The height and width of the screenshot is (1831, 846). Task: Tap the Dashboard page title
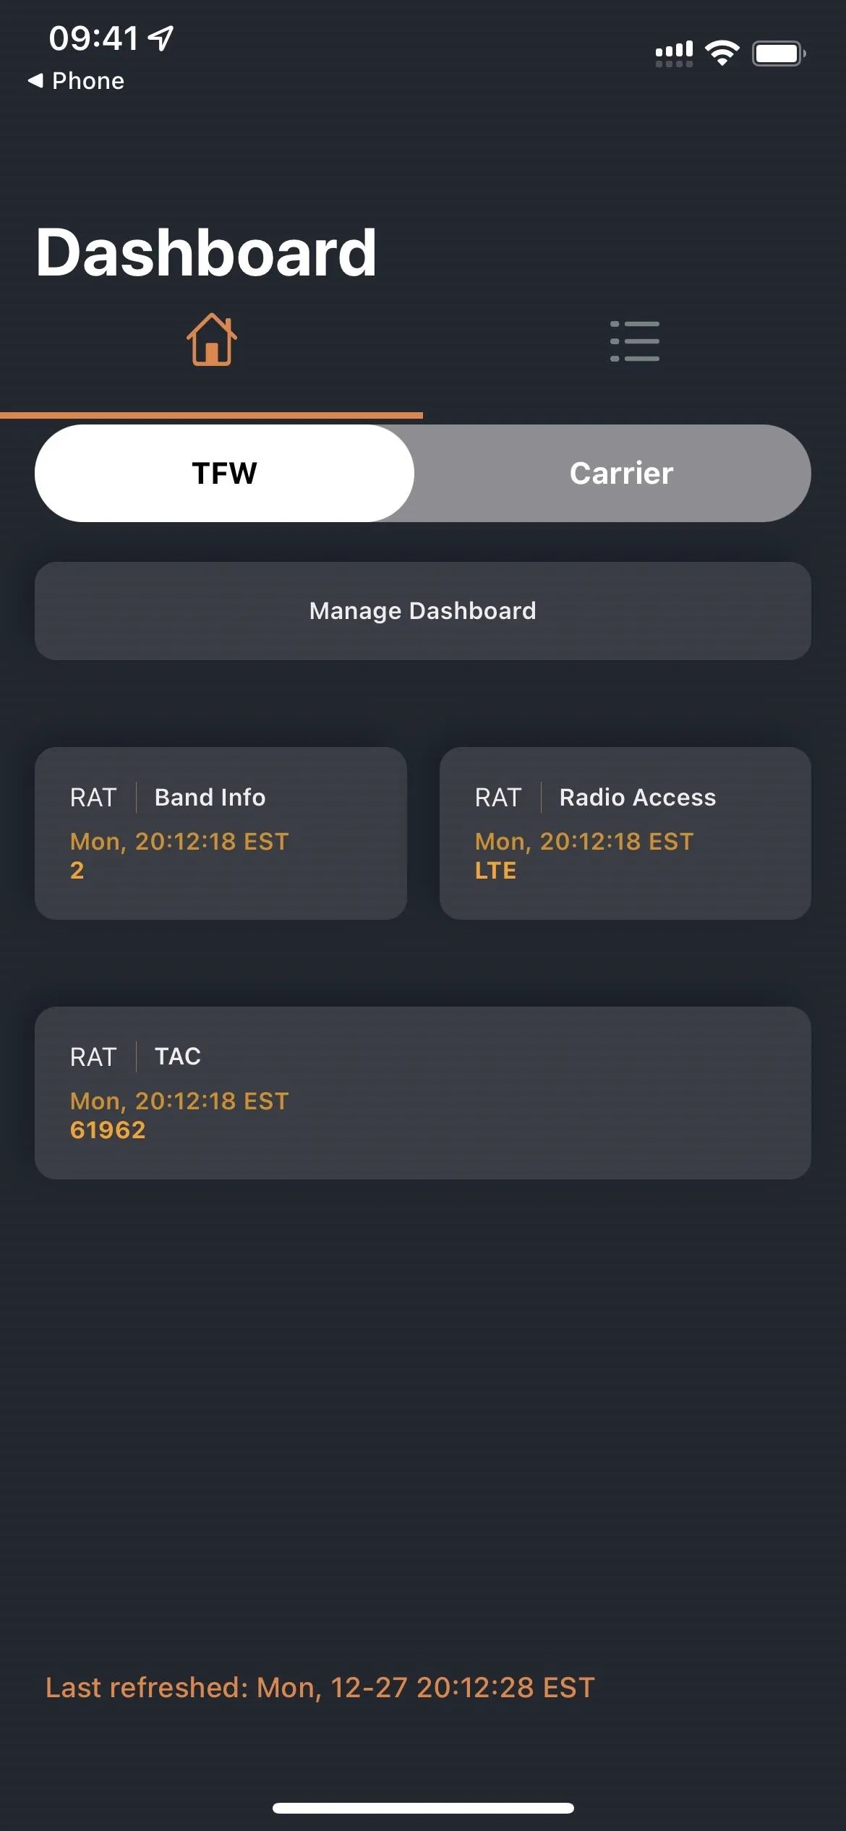[x=206, y=252]
